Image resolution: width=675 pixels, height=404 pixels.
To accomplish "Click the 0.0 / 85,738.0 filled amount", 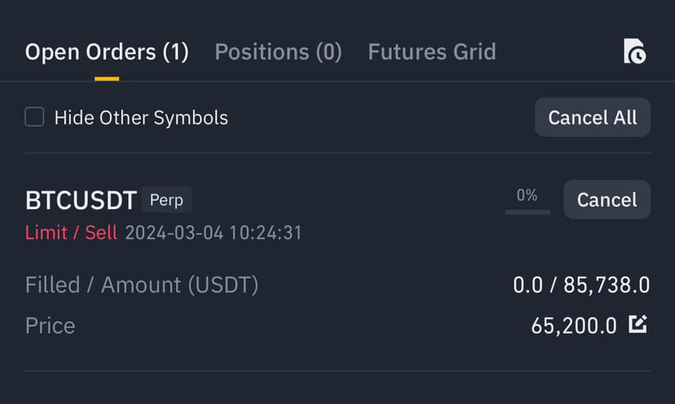I will pos(581,285).
